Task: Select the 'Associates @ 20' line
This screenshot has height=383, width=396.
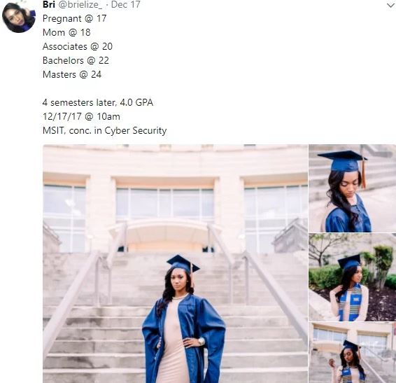Action: [x=78, y=46]
